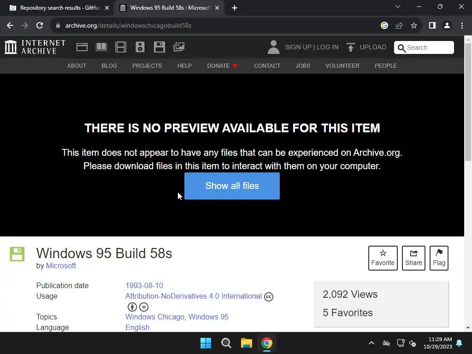Open the JOBS menu item
This screenshot has height=354, width=472.
(303, 65)
